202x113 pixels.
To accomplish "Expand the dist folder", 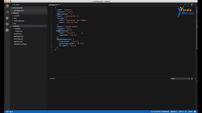I will point(15,18).
